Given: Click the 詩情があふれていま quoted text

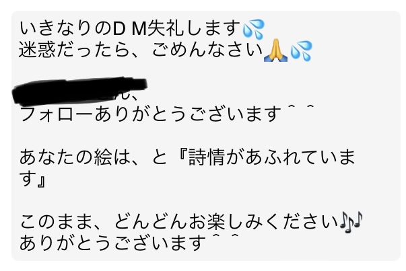Looking at the screenshot, I should [271, 157].
